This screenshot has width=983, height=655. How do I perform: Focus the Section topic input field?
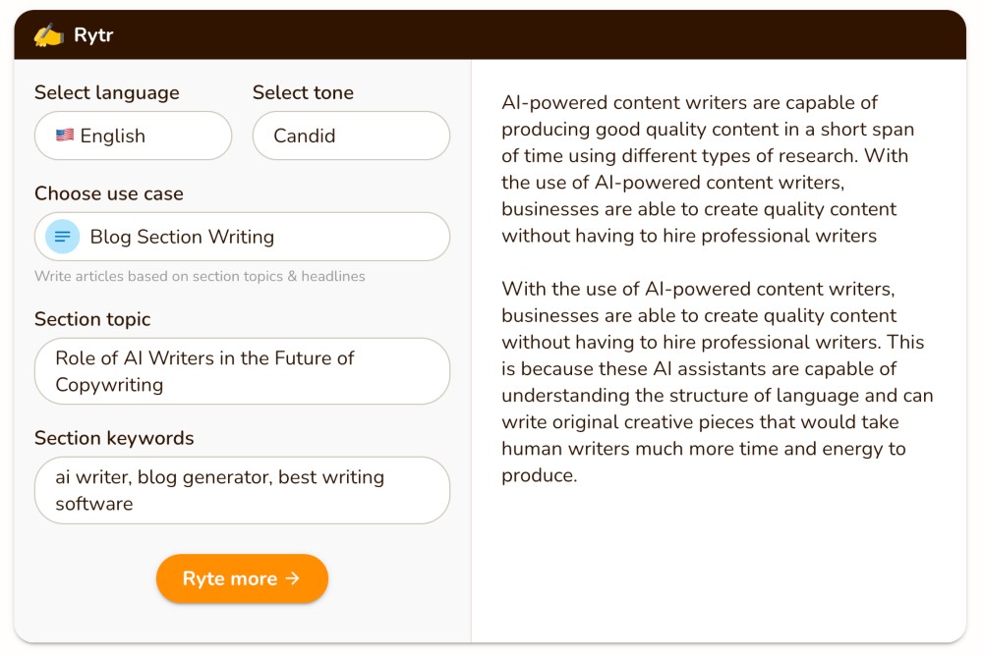pyautogui.click(x=242, y=371)
